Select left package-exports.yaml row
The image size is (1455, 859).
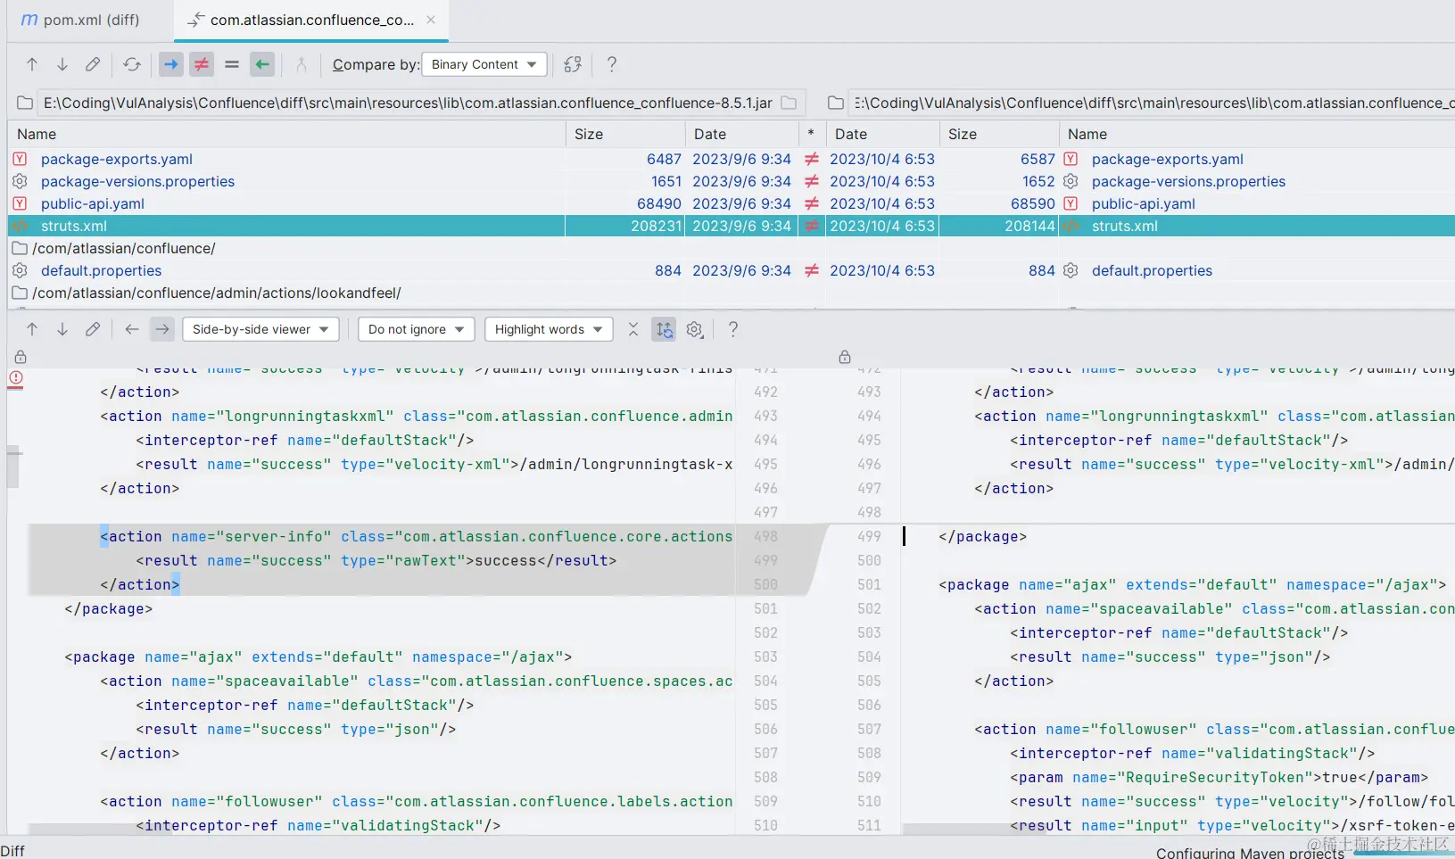(117, 159)
